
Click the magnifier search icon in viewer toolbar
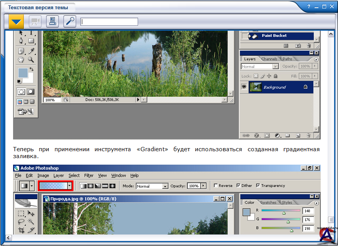coord(70,21)
